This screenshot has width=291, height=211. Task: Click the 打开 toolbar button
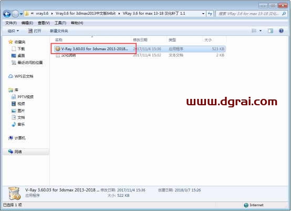(x=35, y=31)
